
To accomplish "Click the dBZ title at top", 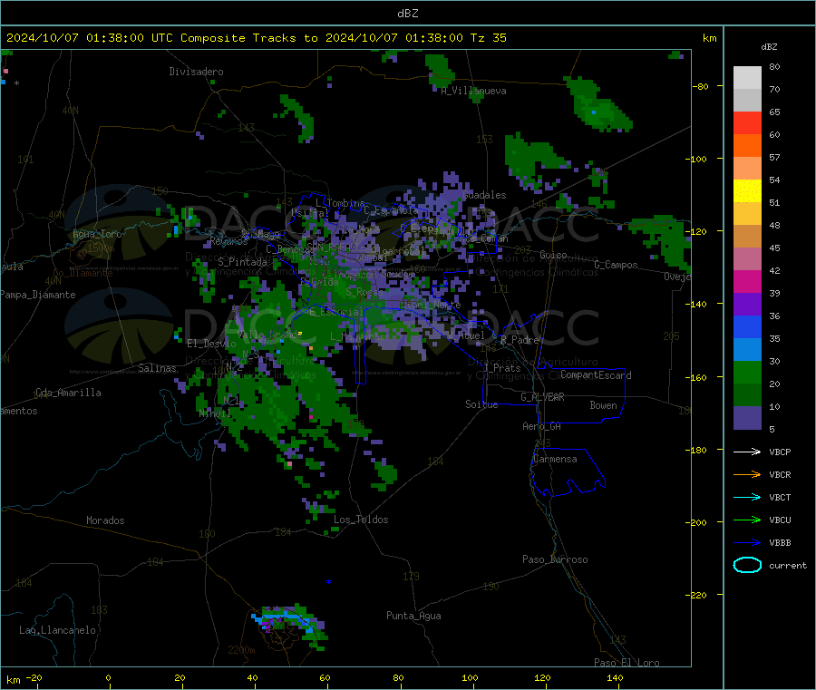I will pyautogui.click(x=407, y=14).
